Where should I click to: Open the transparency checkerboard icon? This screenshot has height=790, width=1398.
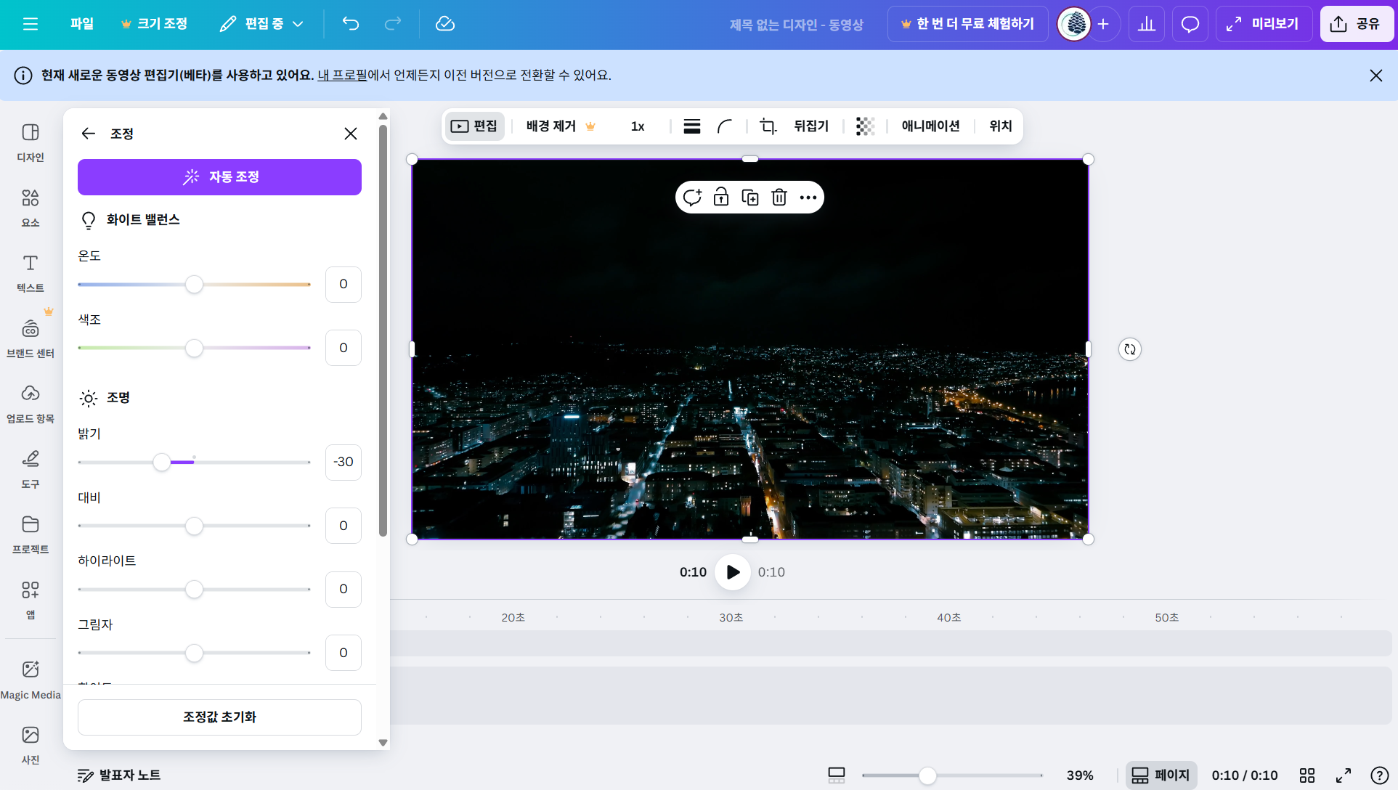click(x=865, y=126)
